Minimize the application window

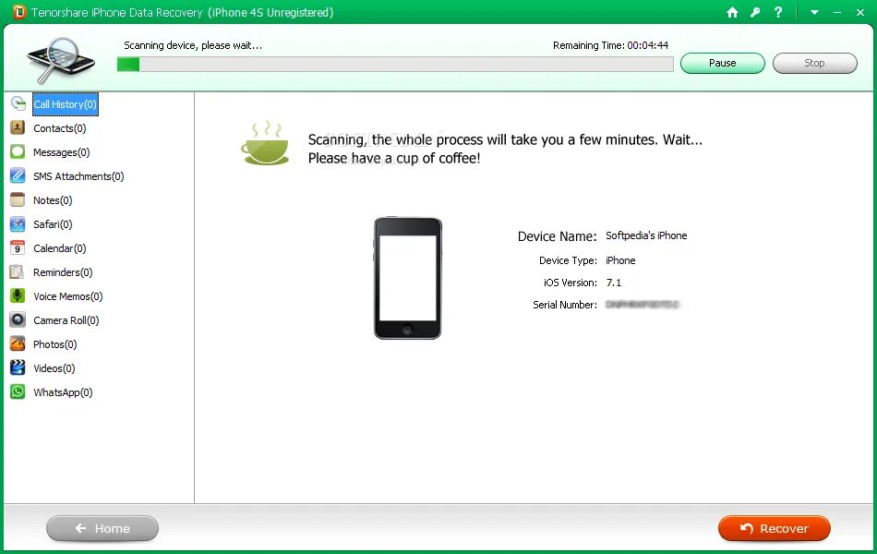(x=837, y=12)
